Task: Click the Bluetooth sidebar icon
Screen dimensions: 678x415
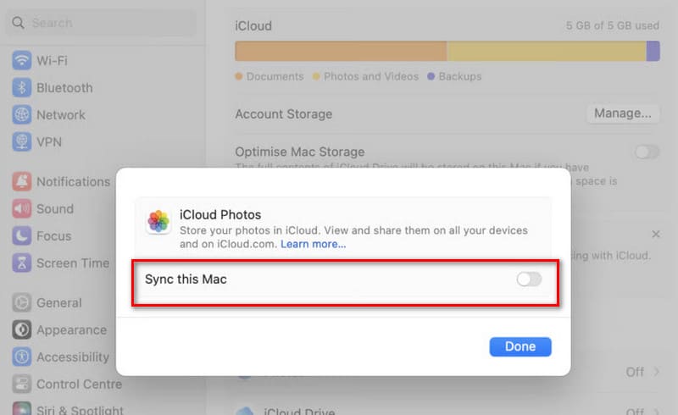Action: [x=22, y=88]
